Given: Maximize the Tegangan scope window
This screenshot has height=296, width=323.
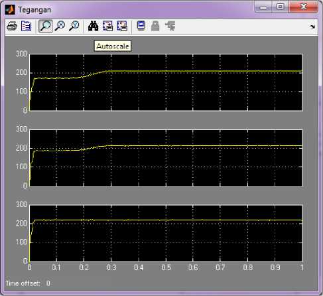Looking at the screenshot, I should click(x=281, y=7).
